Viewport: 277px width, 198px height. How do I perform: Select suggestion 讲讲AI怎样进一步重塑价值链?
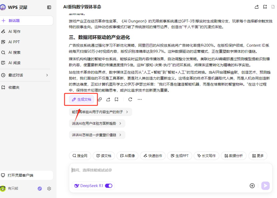(97, 135)
